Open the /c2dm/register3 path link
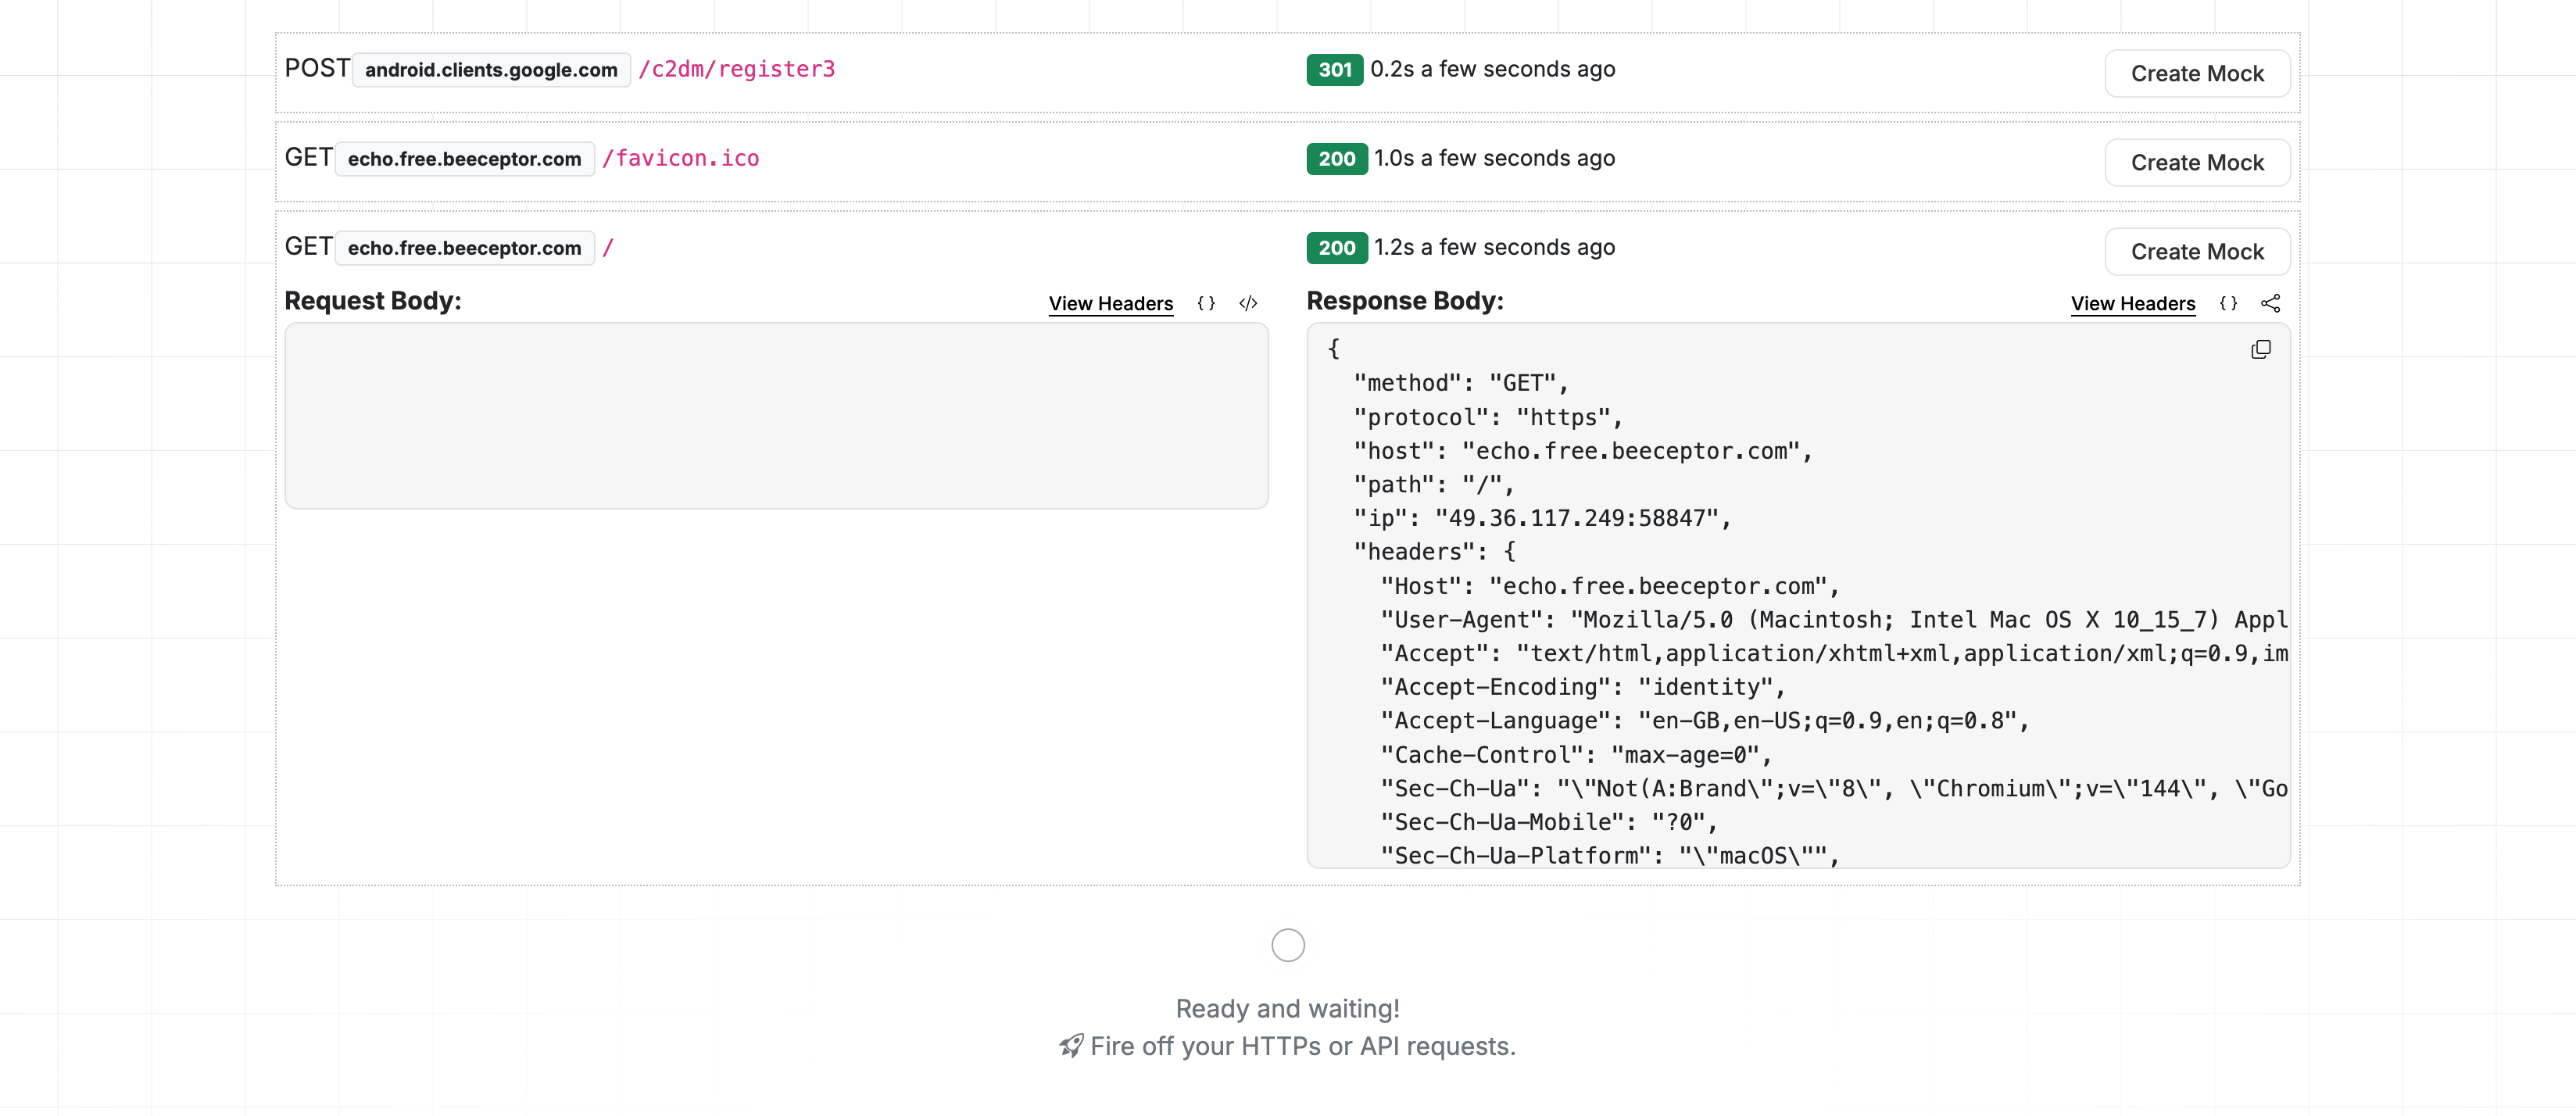Image resolution: width=2576 pixels, height=1116 pixels. pos(737,69)
